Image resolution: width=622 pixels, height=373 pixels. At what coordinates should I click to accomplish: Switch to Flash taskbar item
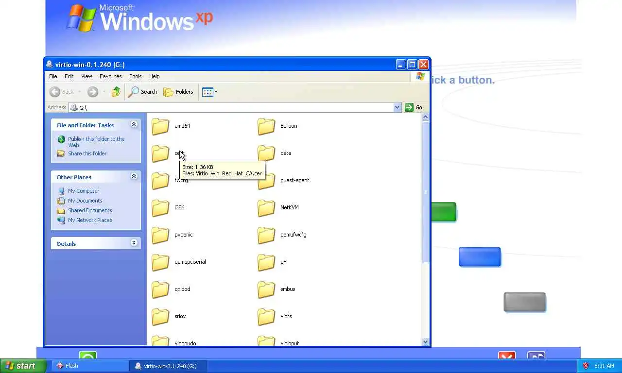pos(90,366)
